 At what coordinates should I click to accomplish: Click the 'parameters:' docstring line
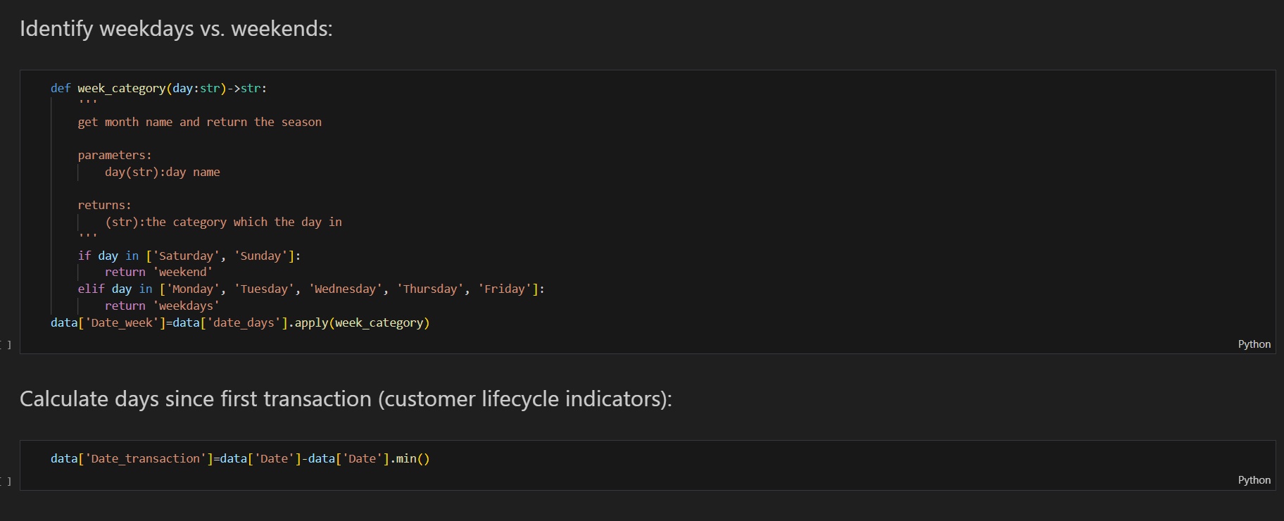coord(114,156)
